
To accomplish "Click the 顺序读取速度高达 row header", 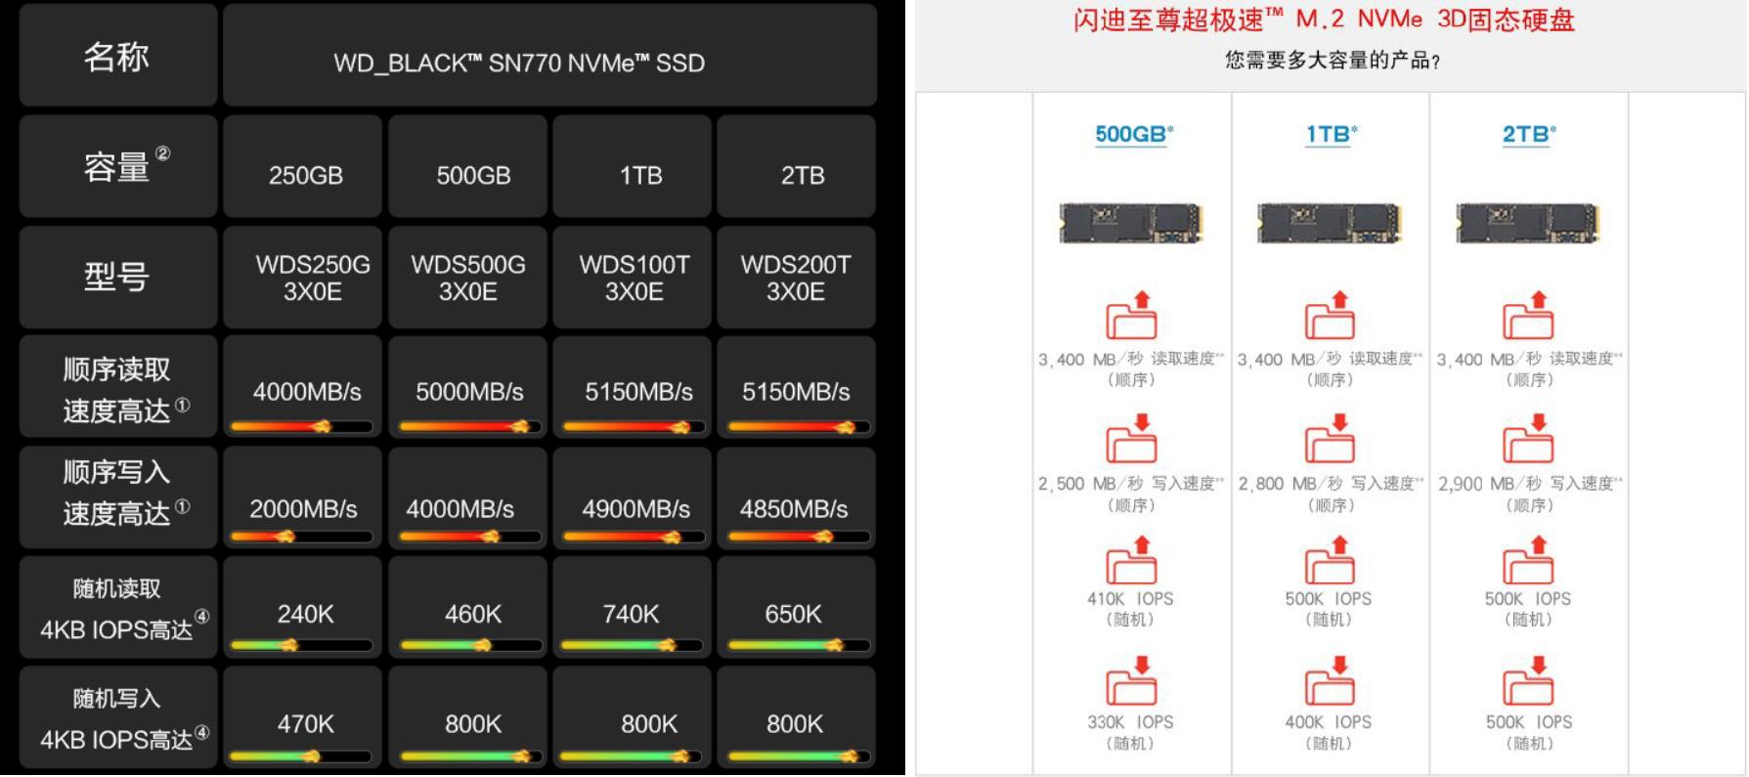I will tap(118, 387).
